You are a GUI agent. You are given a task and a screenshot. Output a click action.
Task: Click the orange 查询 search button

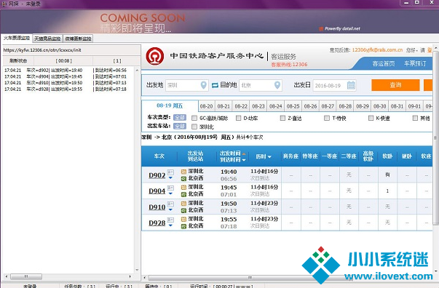[395, 85]
